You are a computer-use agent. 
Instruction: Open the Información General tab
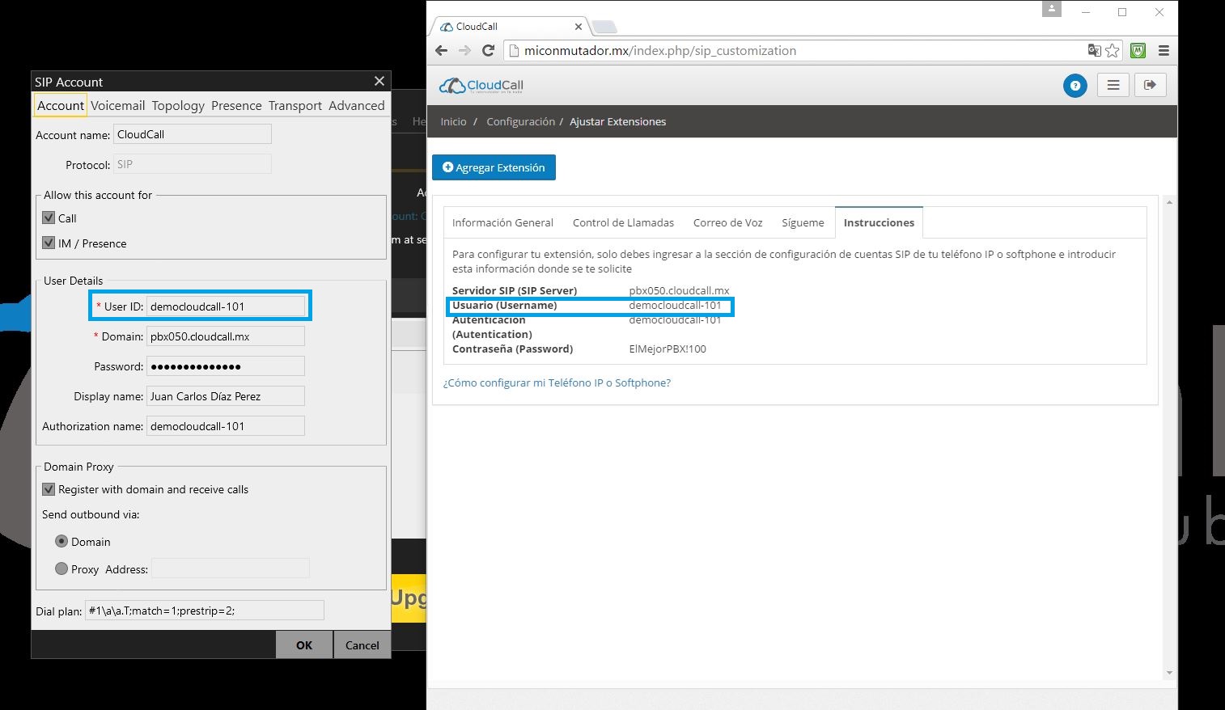pyautogui.click(x=502, y=222)
